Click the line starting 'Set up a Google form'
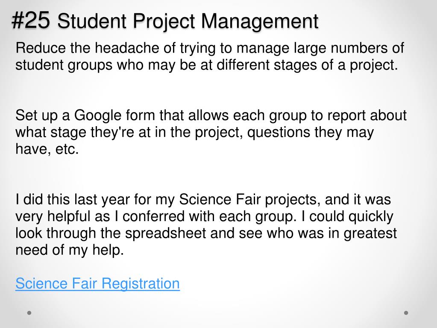This screenshot has height=328, width=437. [211, 116]
